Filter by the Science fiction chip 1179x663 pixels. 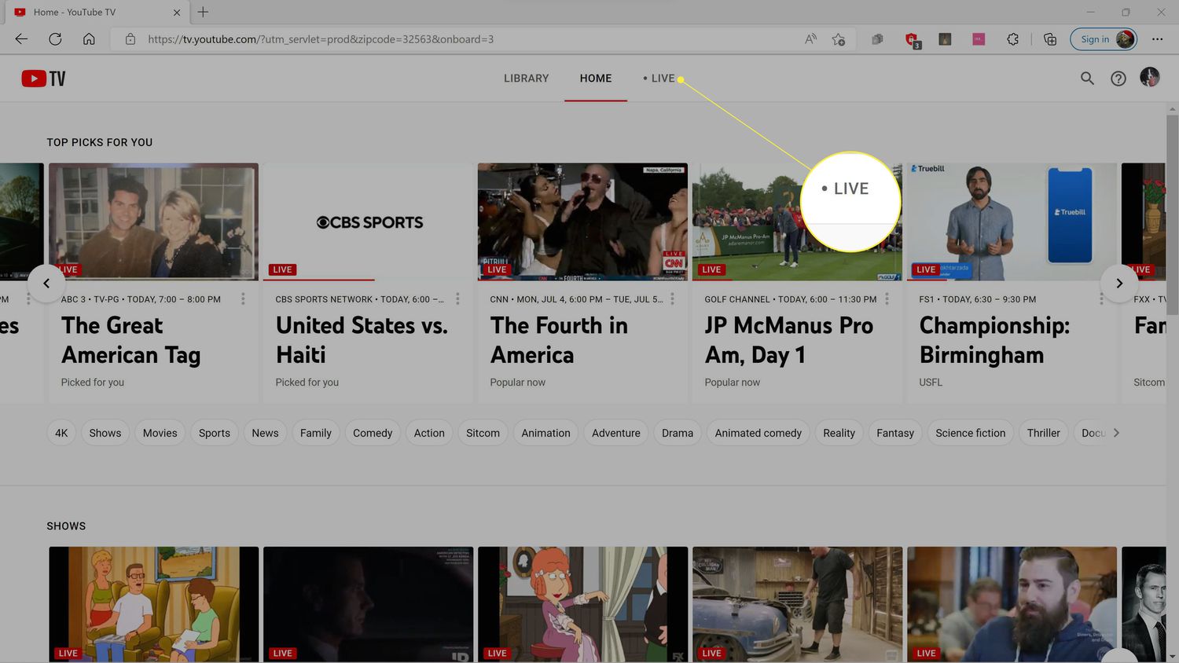click(x=971, y=433)
